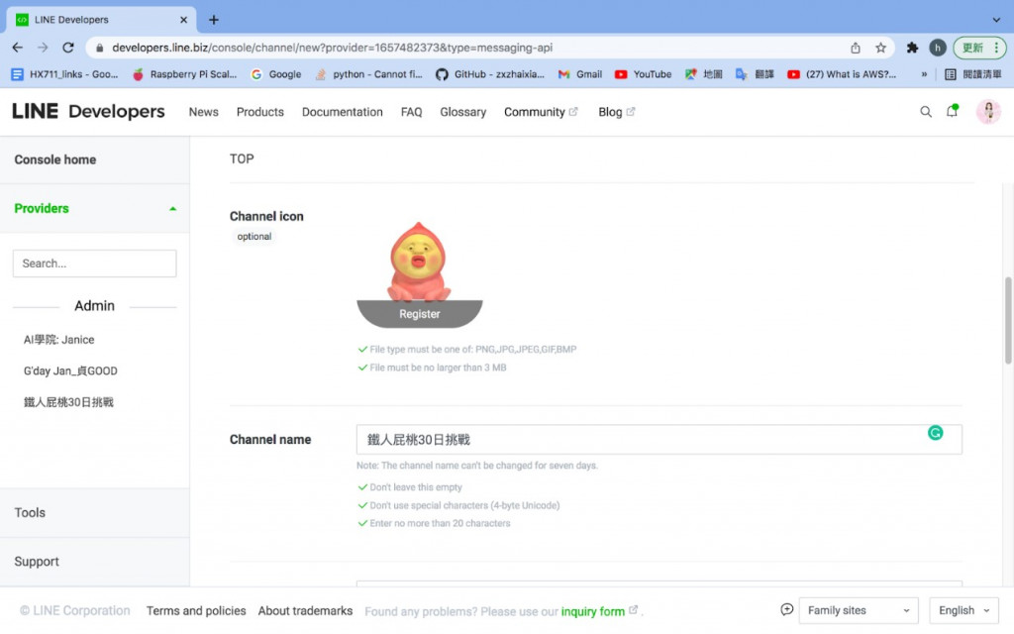Open the Family sites dropdown
The height and width of the screenshot is (634, 1014).
point(859,610)
